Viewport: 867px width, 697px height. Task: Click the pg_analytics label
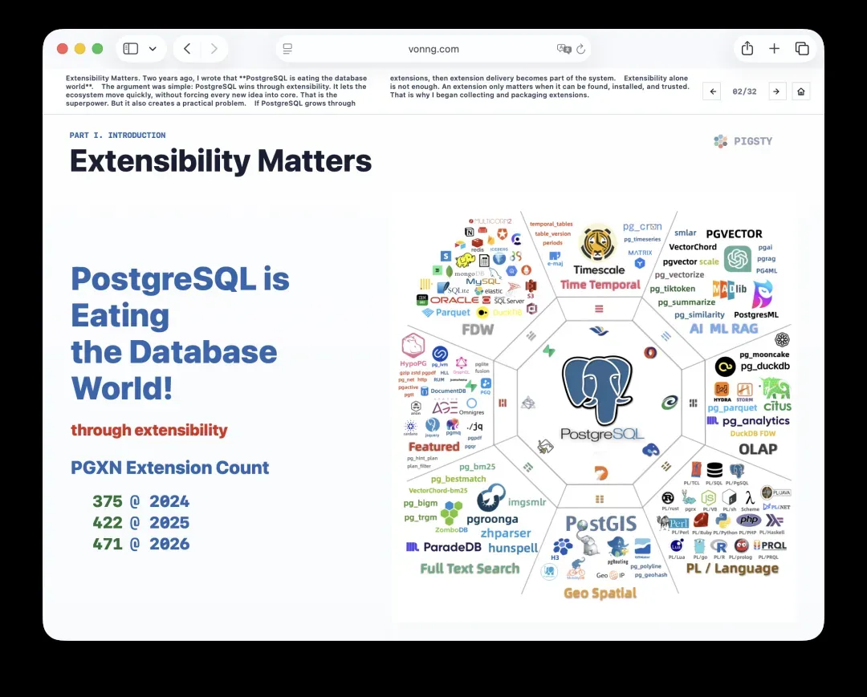tap(756, 421)
